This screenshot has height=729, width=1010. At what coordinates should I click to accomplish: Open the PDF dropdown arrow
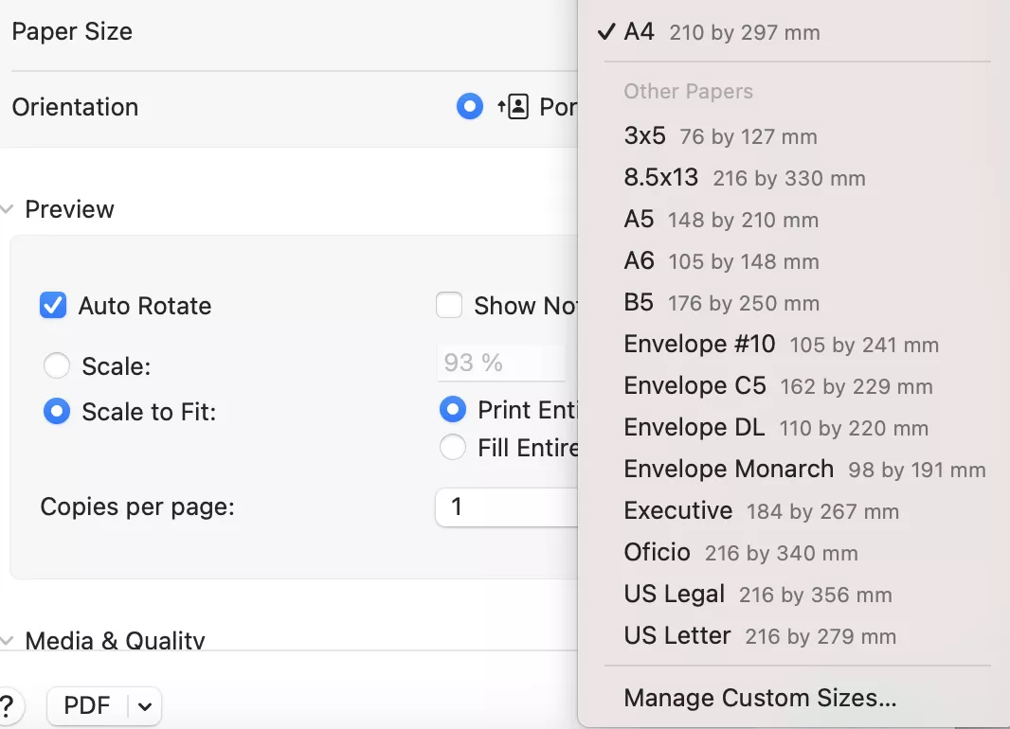pos(144,706)
